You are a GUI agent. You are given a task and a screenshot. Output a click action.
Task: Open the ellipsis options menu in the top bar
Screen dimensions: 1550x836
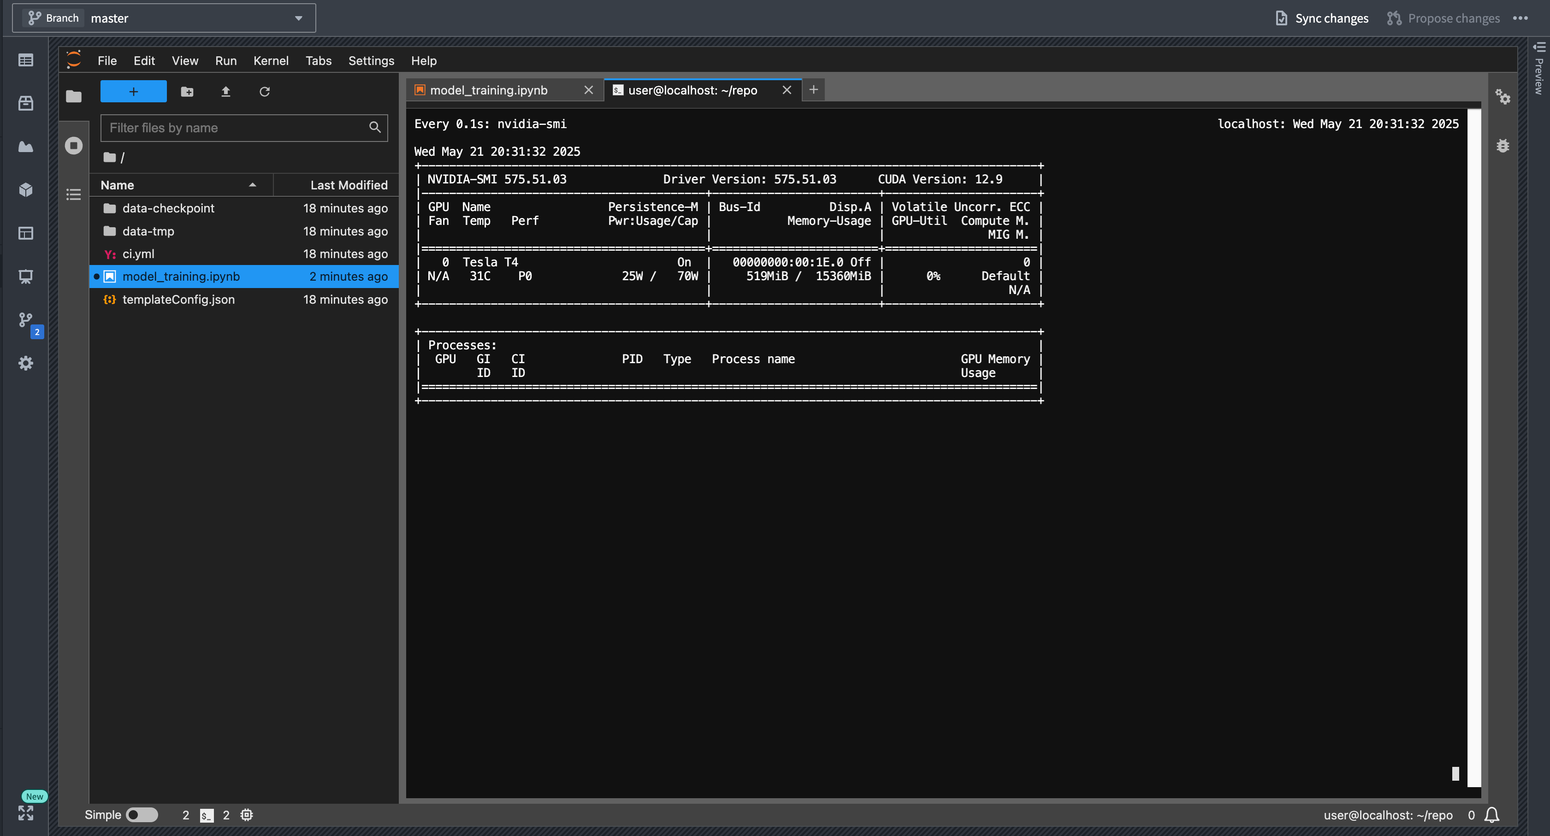(1520, 18)
